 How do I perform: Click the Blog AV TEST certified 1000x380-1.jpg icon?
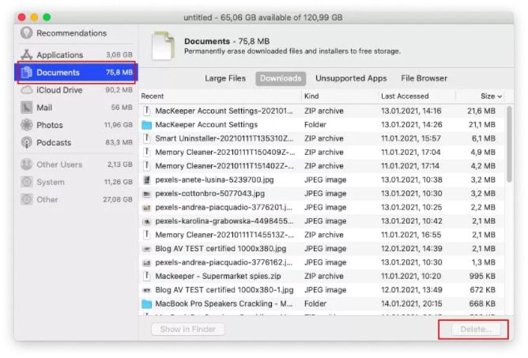click(146, 290)
